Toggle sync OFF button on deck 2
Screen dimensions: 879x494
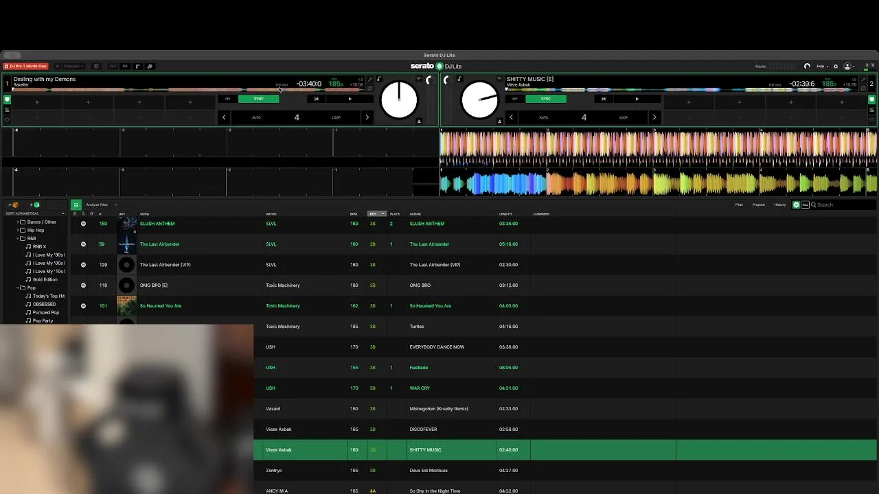pos(515,99)
